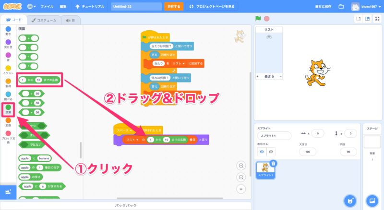The width and height of the screenshot is (384, 210).
Task: Zoom in on the code workspace
Action: 241,165
